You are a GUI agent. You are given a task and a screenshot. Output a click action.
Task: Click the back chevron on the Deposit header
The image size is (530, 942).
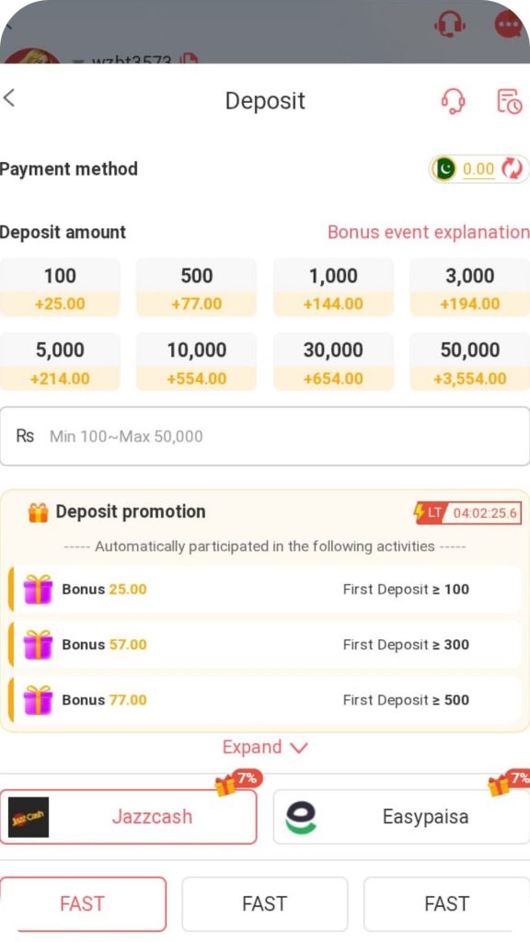11,97
